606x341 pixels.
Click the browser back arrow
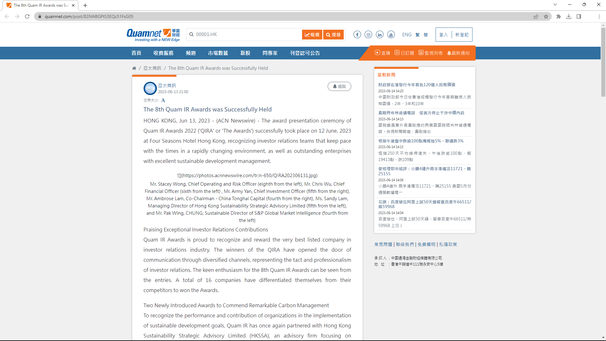pos(7,16)
